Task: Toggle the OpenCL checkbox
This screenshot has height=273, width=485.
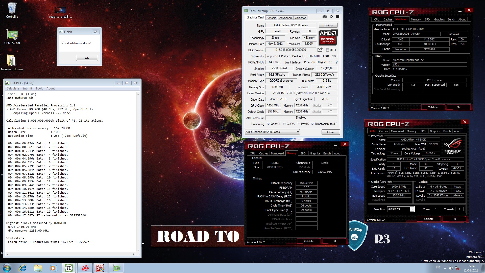Action: [269, 124]
